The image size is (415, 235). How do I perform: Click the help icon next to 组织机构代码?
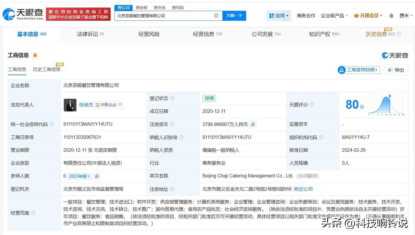click(x=321, y=137)
